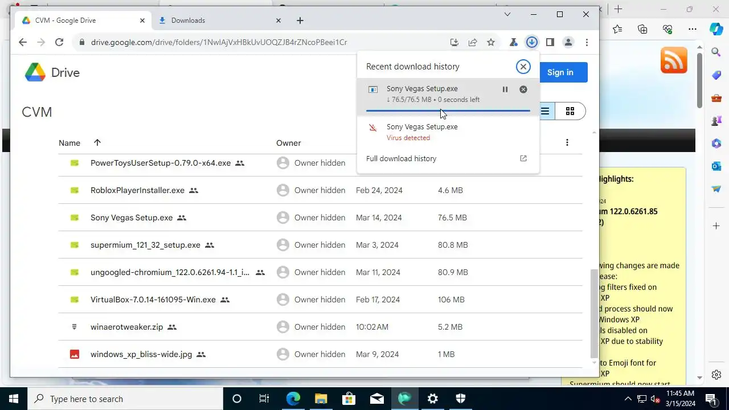Viewport: 729px width, 410px height.
Task: Open Edge settings and more menu
Action: point(692,29)
